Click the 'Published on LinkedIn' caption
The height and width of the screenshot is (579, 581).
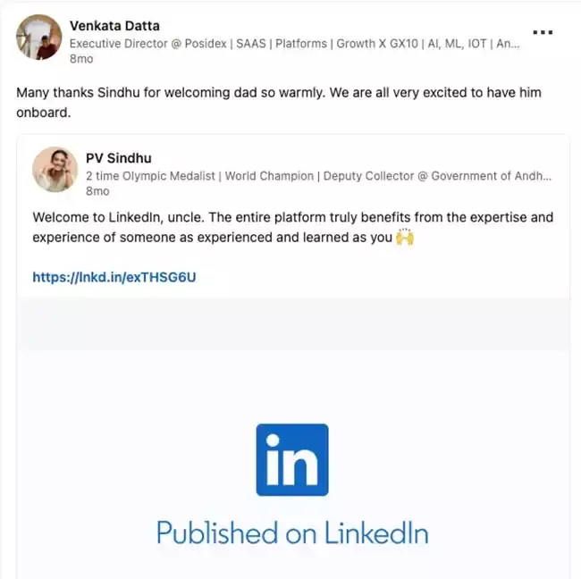tap(292, 533)
